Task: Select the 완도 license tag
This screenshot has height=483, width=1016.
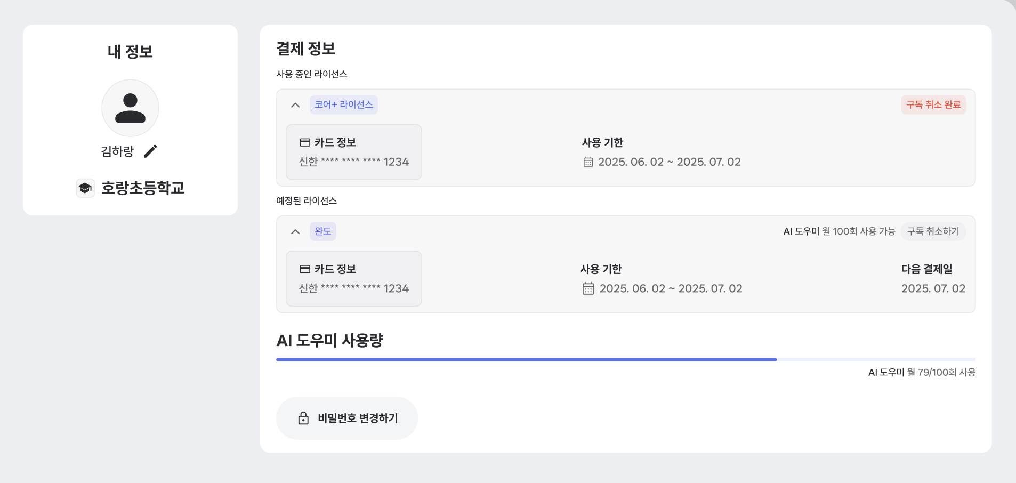Action: [x=322, y=231]
